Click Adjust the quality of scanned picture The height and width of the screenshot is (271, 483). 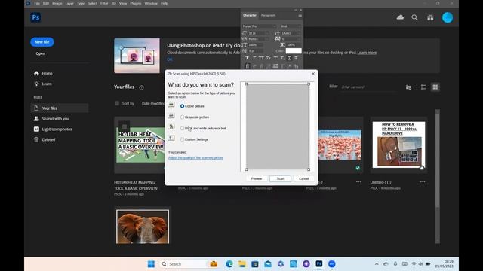pos(195,157)
